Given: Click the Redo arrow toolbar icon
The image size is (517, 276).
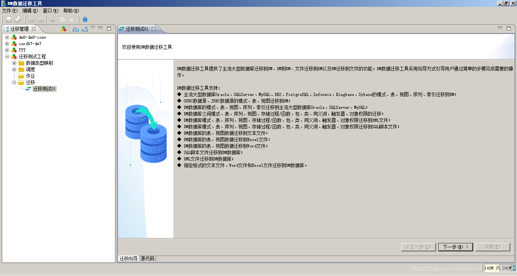Looking at the screenshot, I should click(x=41, y=19).
